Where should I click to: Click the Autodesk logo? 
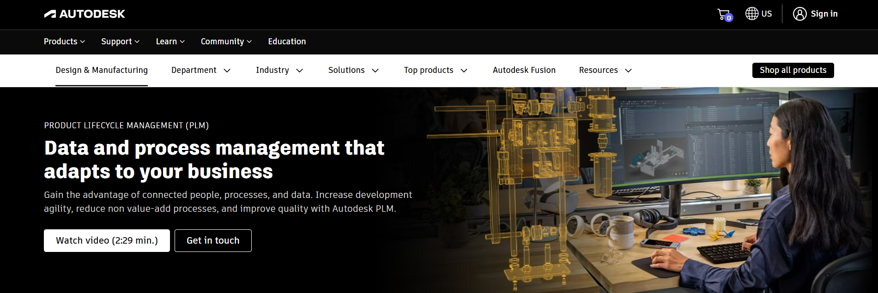[x=85, y=14]
